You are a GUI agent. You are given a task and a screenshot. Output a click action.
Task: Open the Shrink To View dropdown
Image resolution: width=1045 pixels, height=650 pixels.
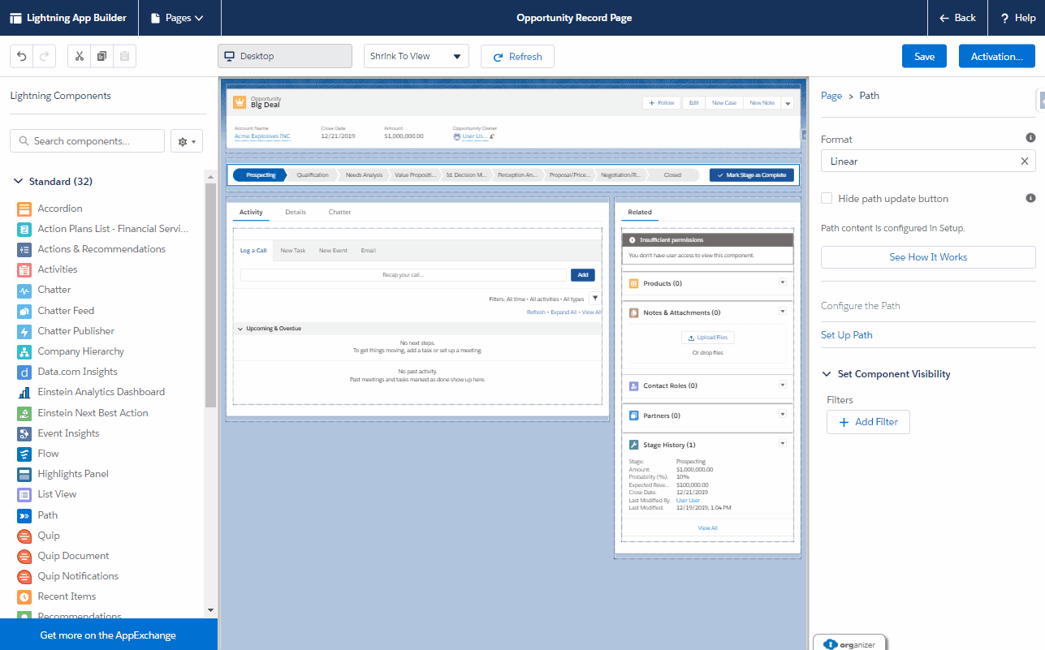click(x=417, y=56)
